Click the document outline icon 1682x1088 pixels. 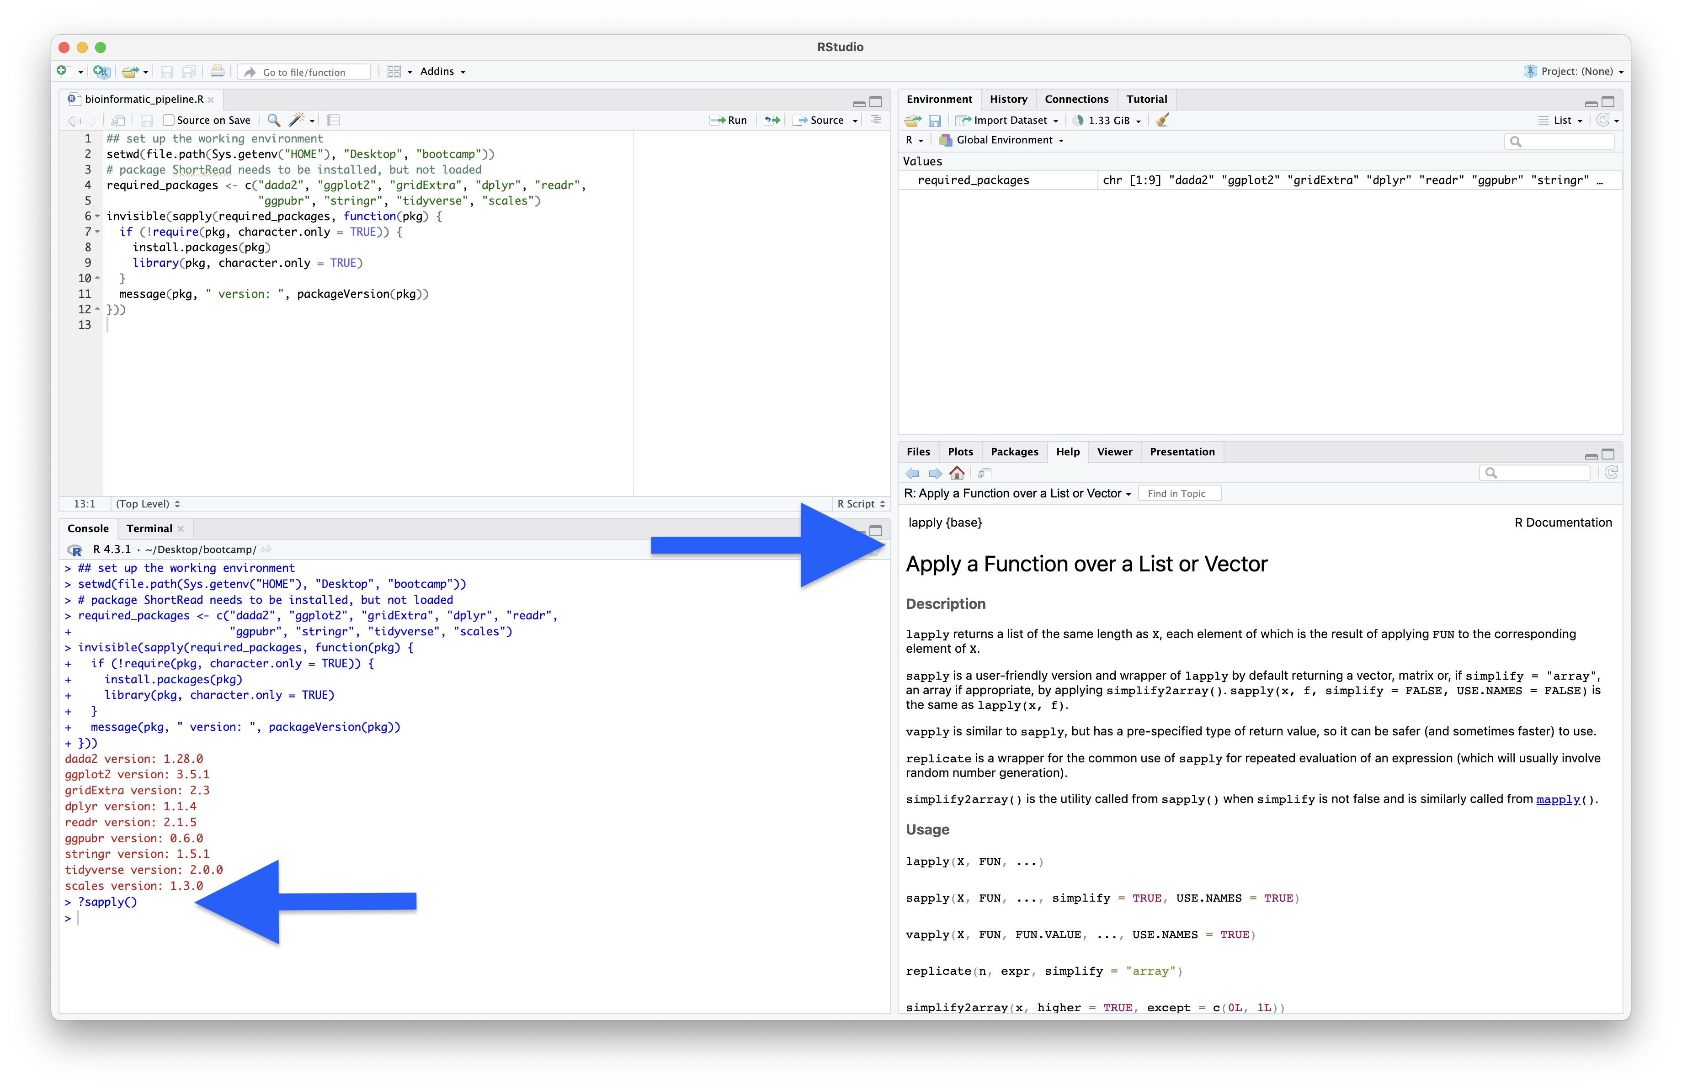876,120
